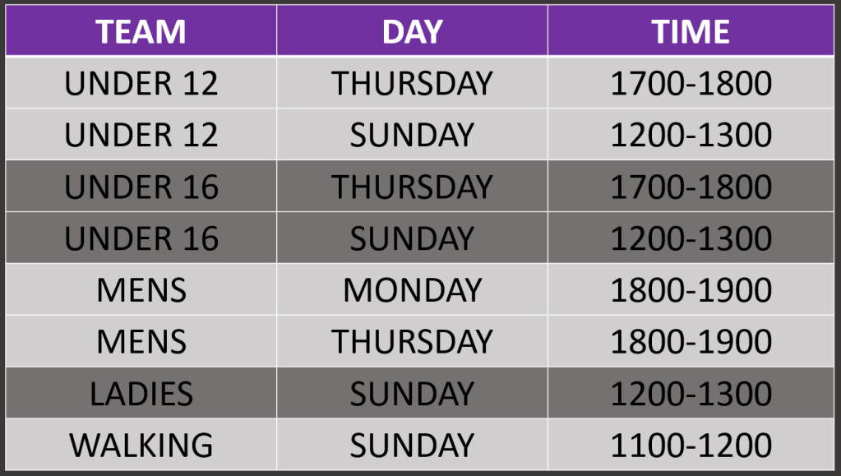
Task: Click the WALKING team cell
Action: [x=141, y=445]
